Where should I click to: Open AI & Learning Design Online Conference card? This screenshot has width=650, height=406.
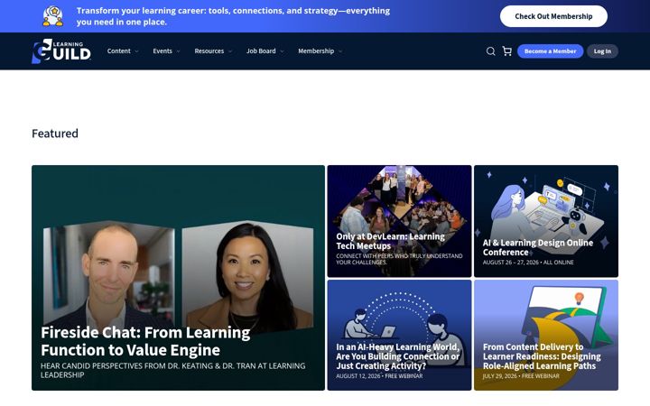coord(546,221)
